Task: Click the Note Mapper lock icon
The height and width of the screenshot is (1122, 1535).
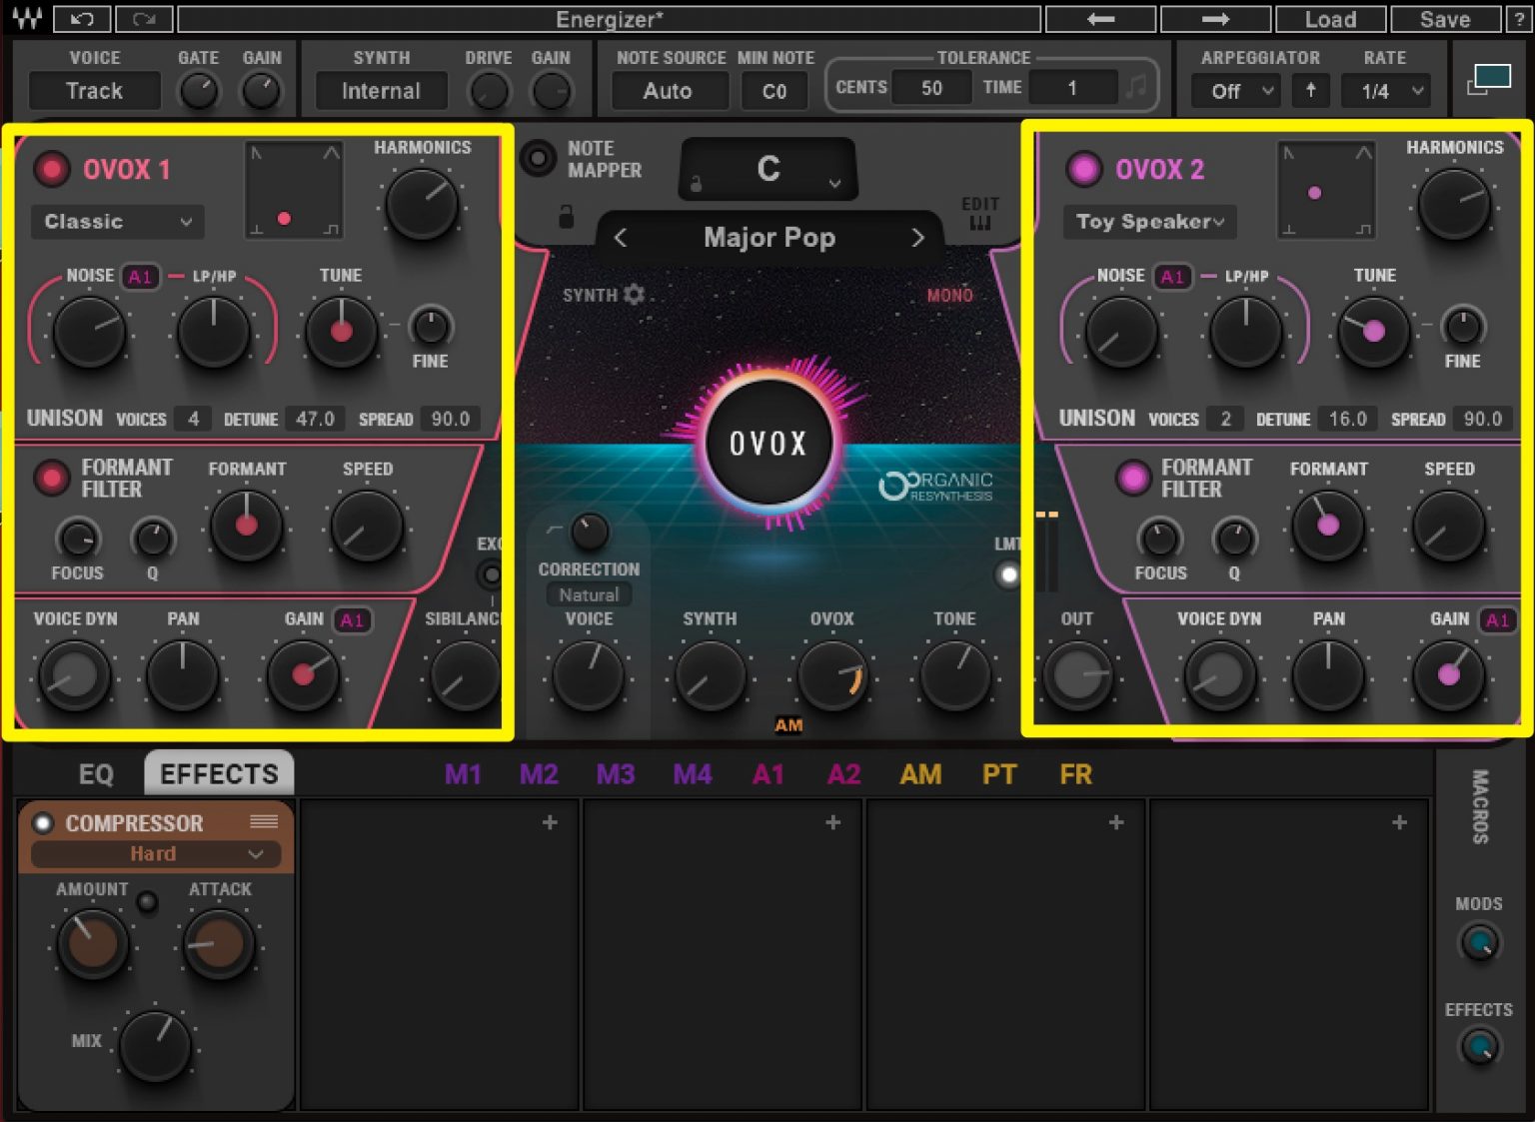Action: click(566, 217)
